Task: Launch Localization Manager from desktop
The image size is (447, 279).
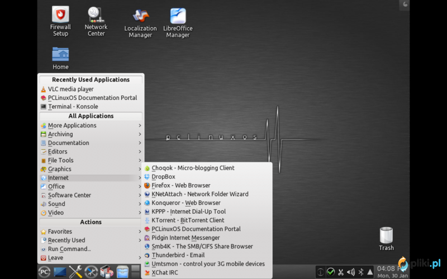Action: click(x=140, y=23)
